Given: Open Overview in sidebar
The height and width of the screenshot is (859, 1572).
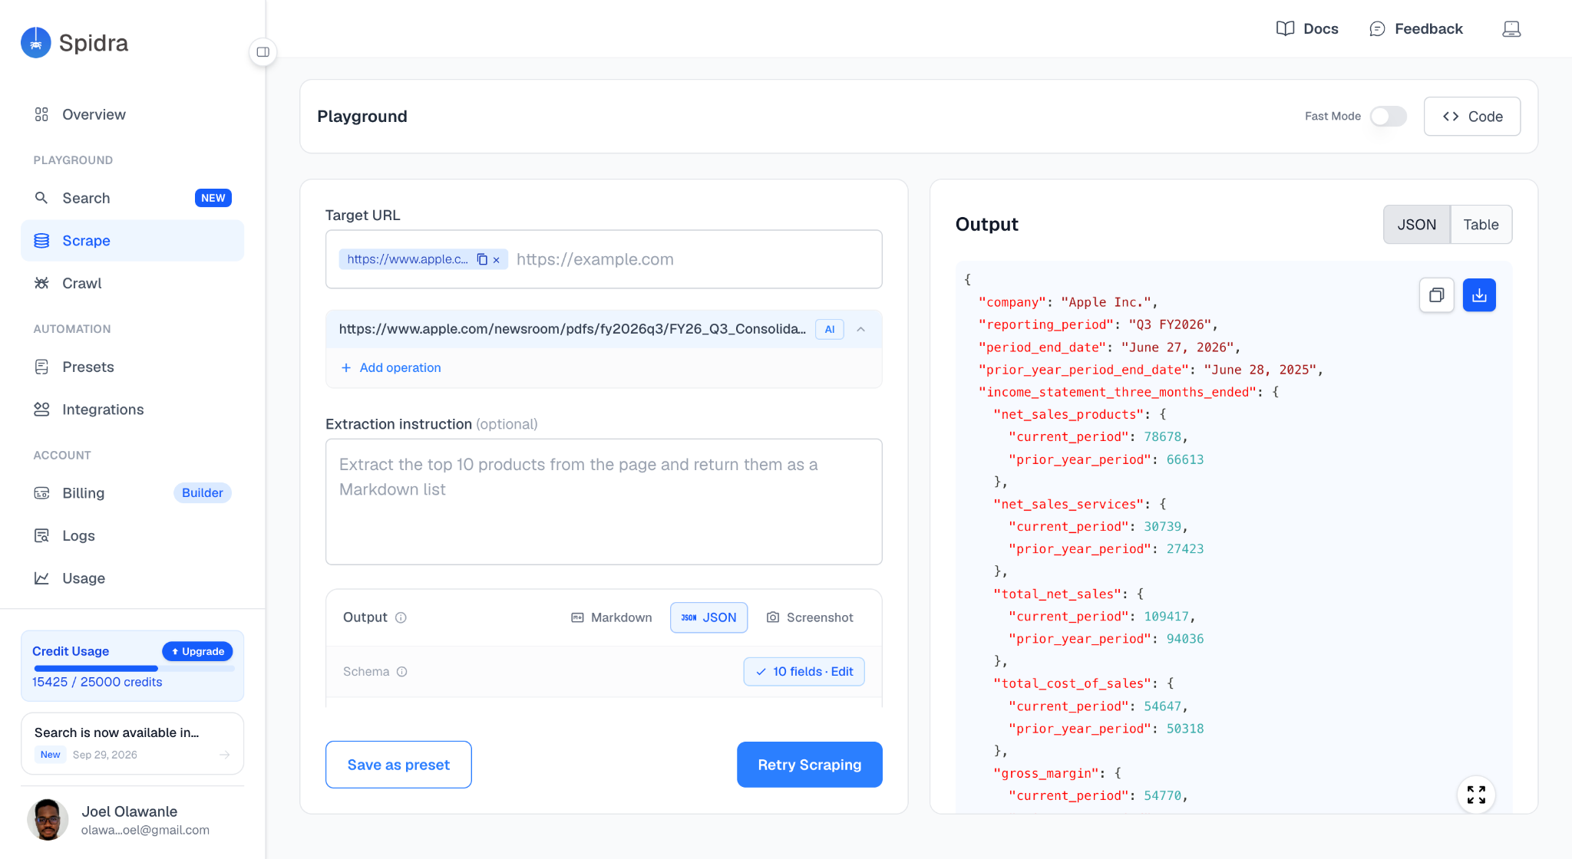Looking at the screenshot, I should coord(132,114).
